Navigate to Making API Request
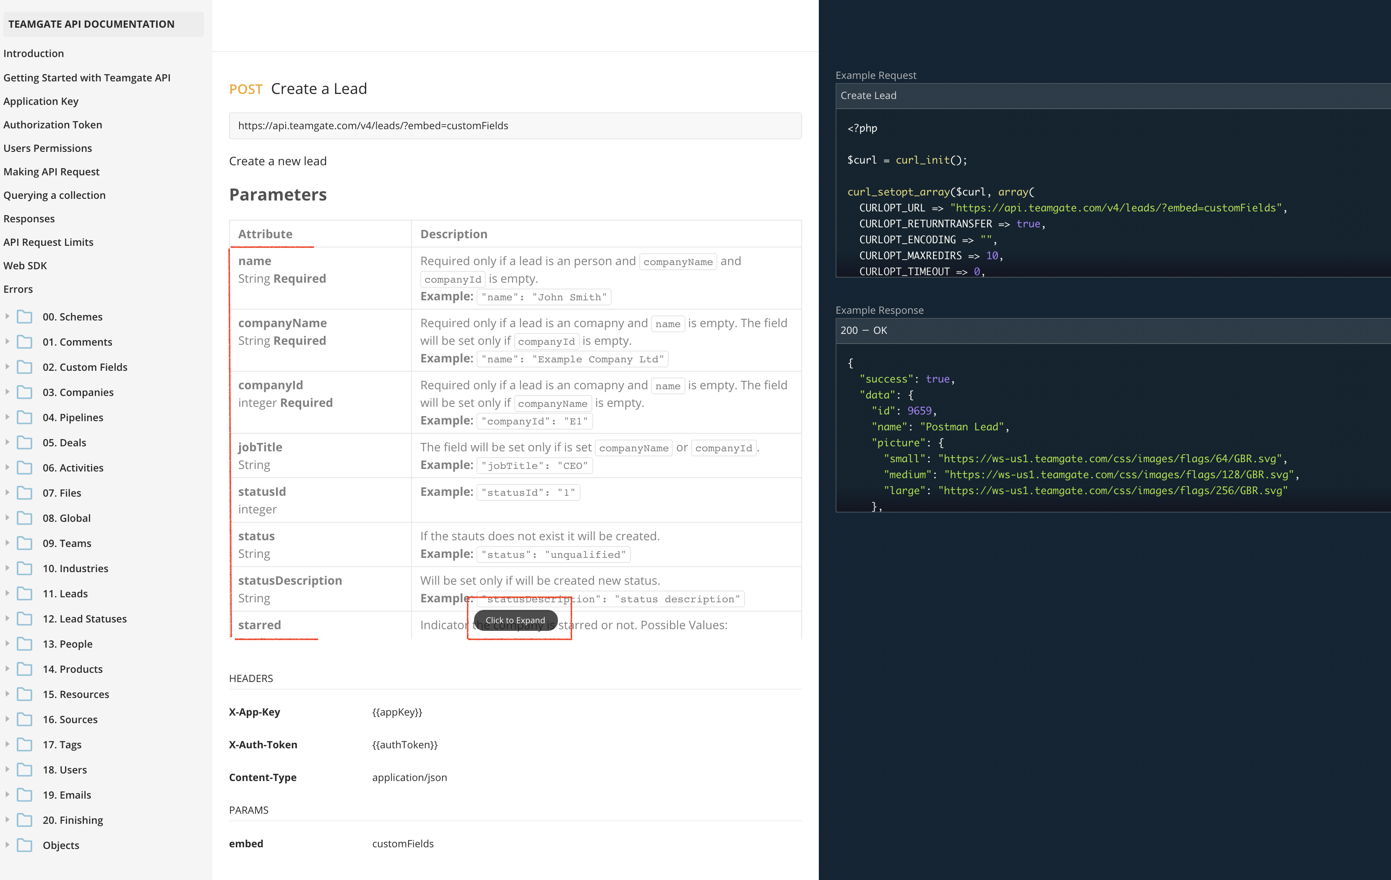This screenshot has width=1391, height=880. (52, 172)
